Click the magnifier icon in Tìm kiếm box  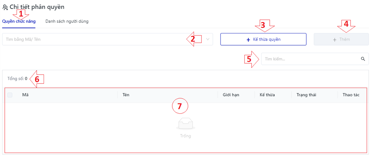363,59
